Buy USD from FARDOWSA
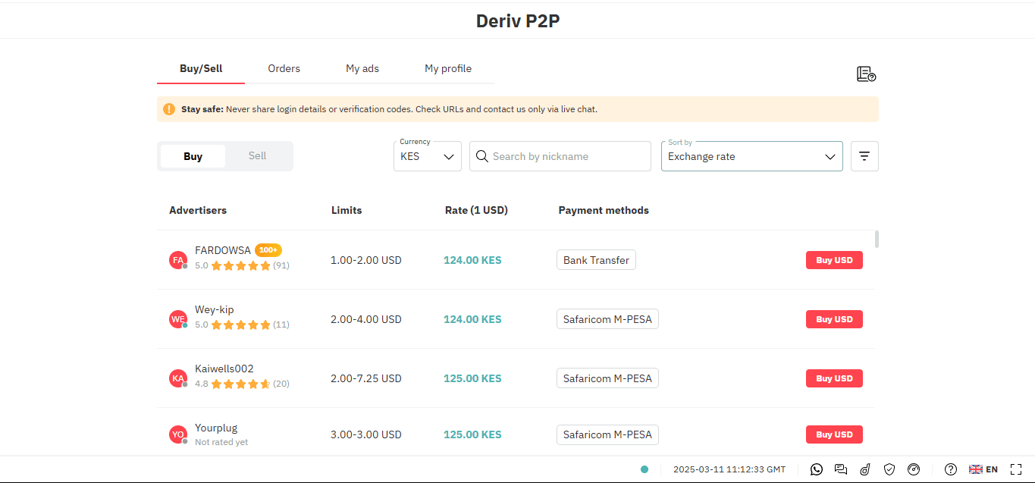The height and width of the screenshot is (483, 1035). (x=834, y=259)
